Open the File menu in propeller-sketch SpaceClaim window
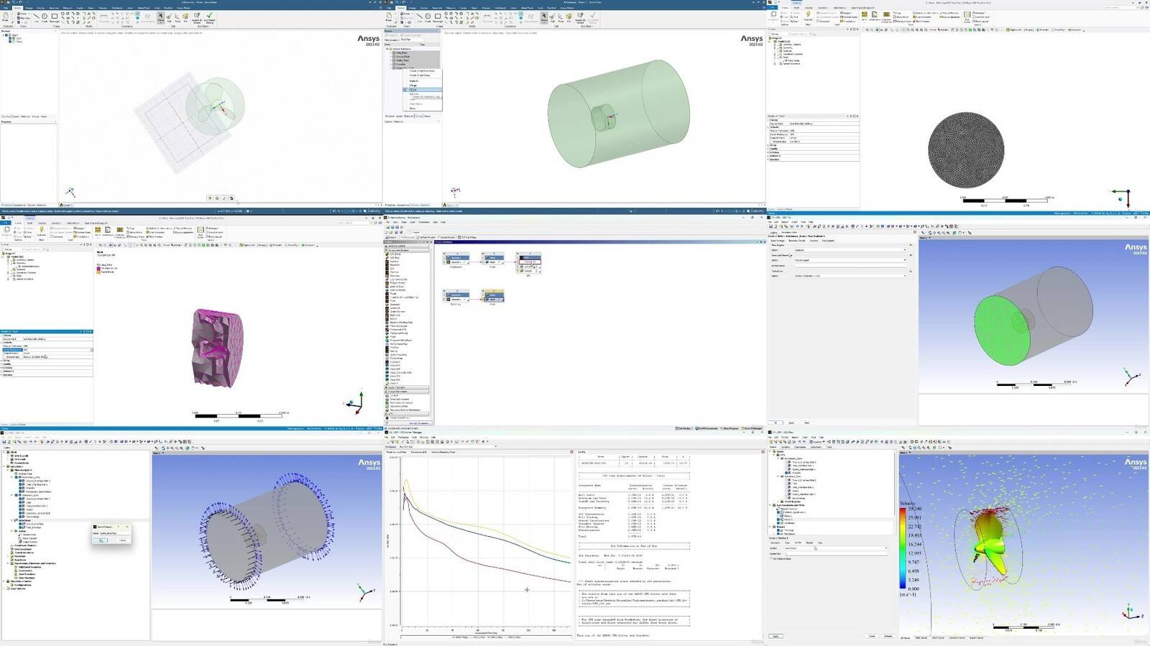Image resolution: width=1150 pixels, height=646 pixels. coord(6,8)
